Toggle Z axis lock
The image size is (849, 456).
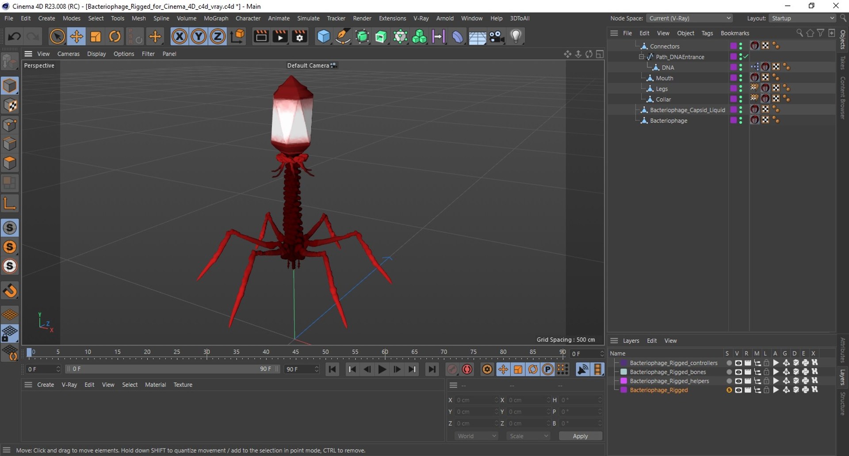tap(218, 37)
